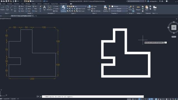This screenshot has width=178, height=100.
Task: Open the linetype ByLayer dropdown
Action: 119,11
